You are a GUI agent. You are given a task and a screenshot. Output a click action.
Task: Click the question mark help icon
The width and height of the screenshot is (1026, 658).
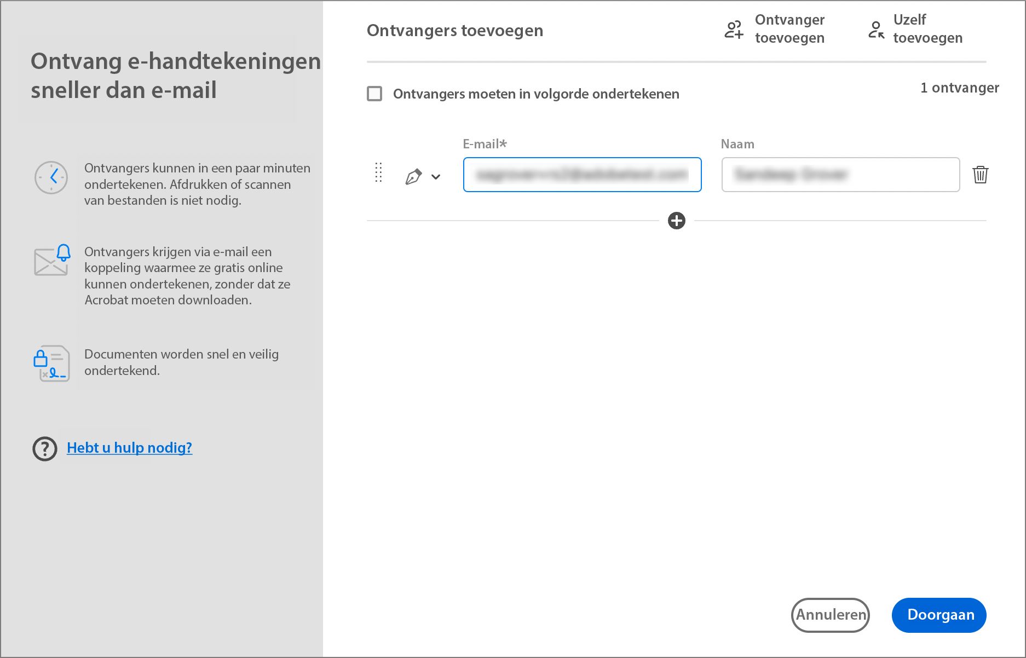(44, 449)
